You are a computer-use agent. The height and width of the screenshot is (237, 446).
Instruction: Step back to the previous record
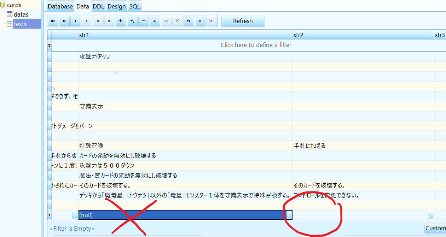click(75, 21)
